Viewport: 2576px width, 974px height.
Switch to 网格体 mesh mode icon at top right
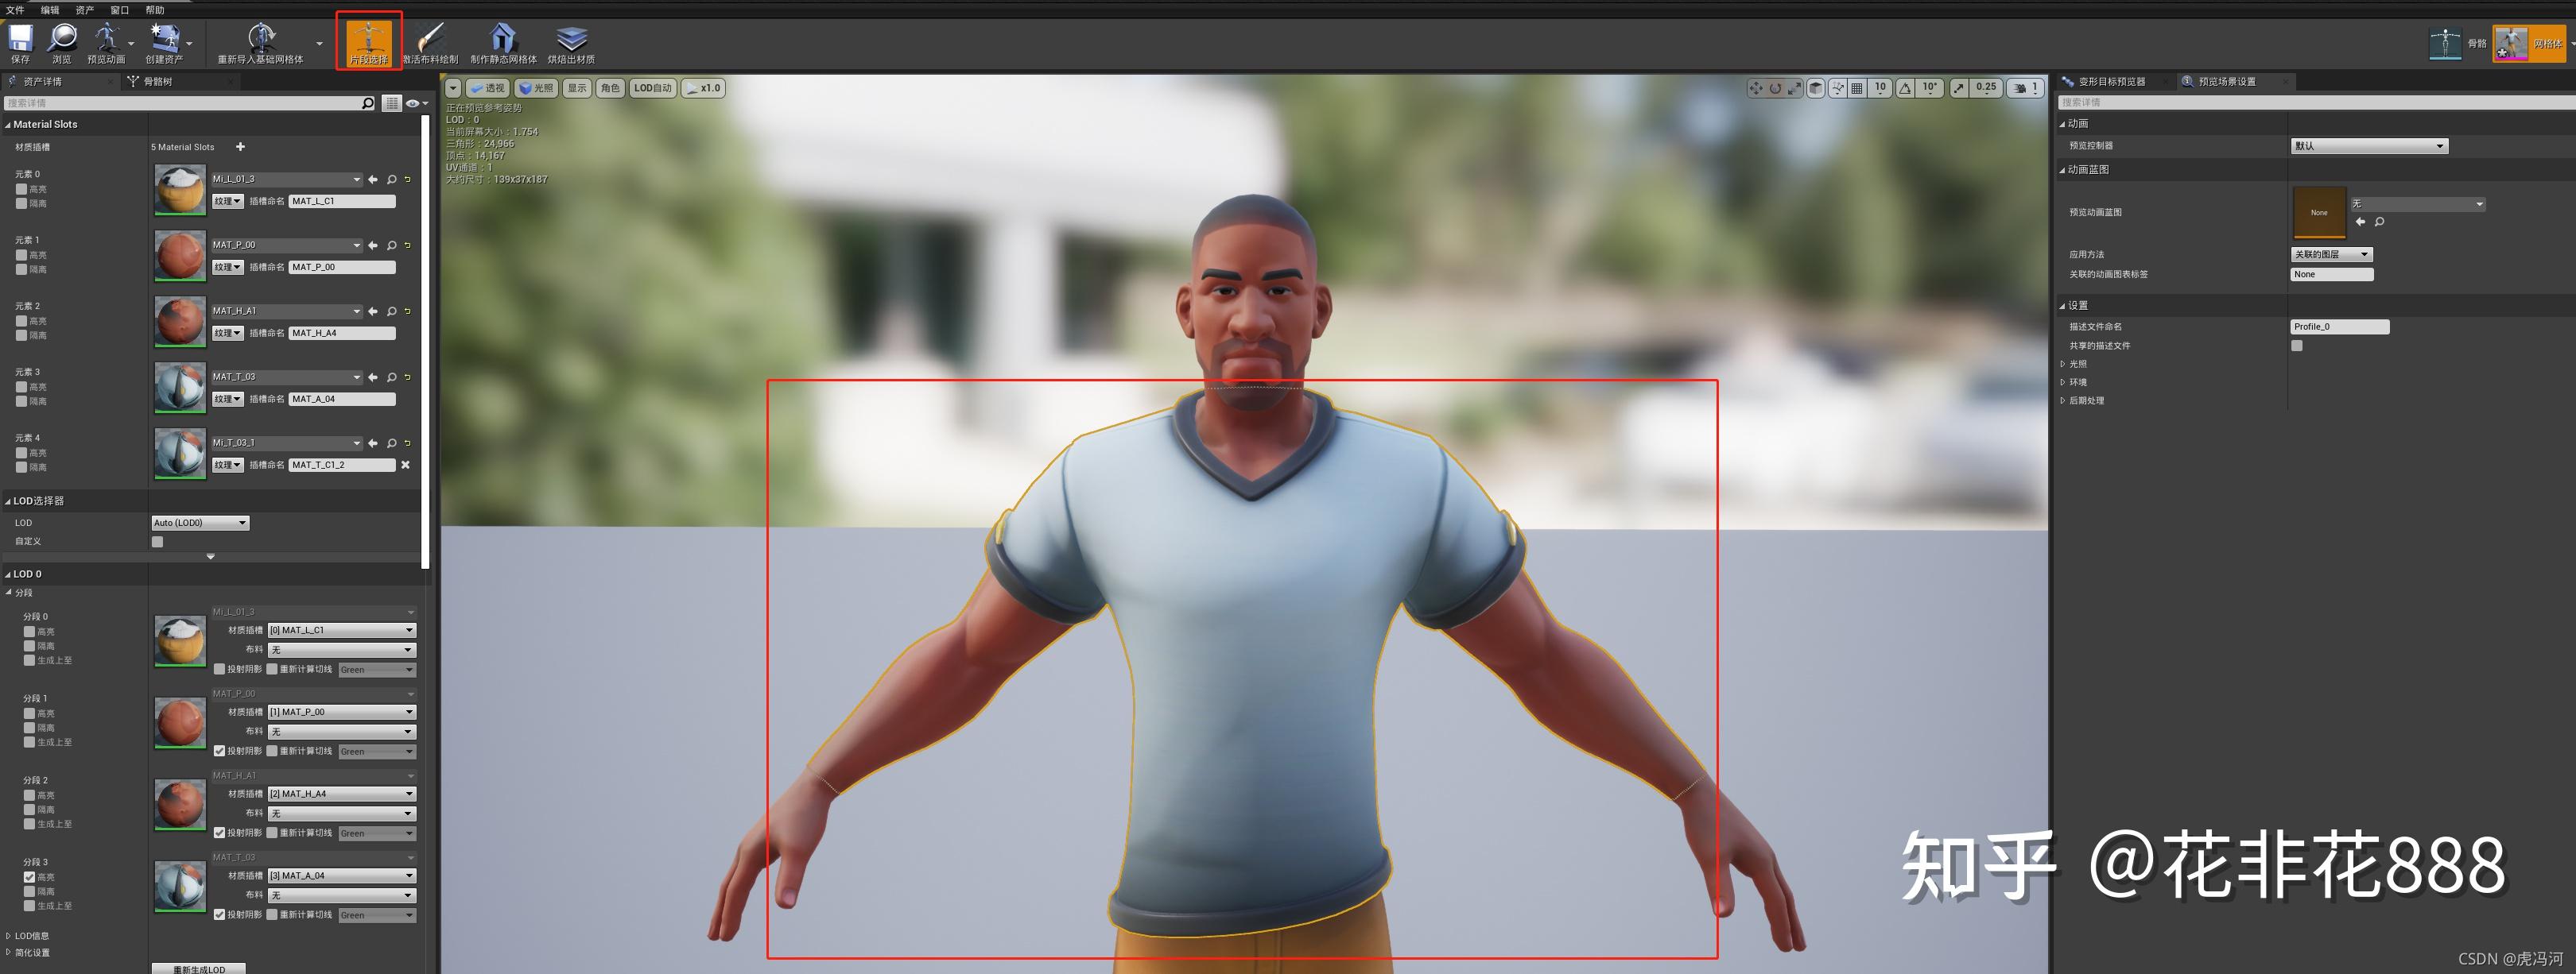click(2511, 44)
